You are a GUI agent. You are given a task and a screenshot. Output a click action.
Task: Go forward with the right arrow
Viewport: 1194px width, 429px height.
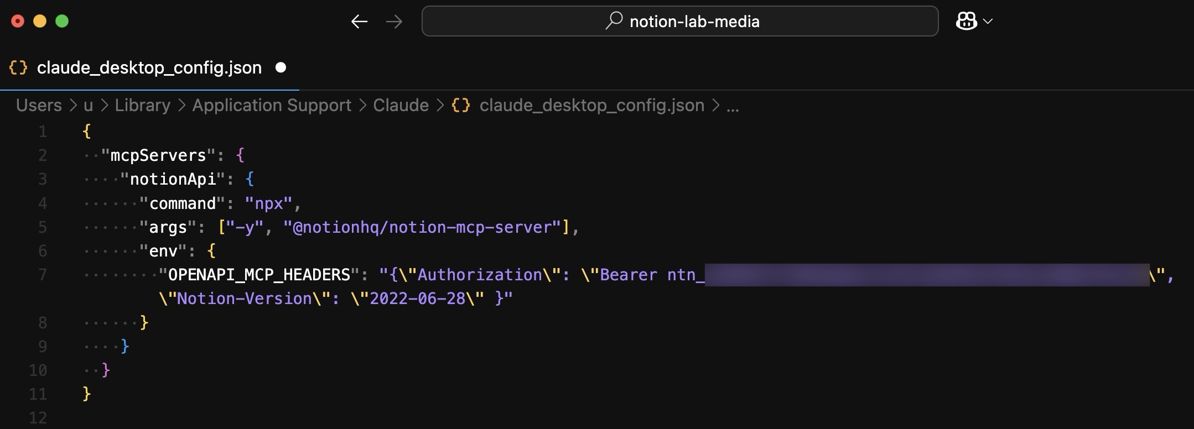pyautogui.click(x=394, y=22)
